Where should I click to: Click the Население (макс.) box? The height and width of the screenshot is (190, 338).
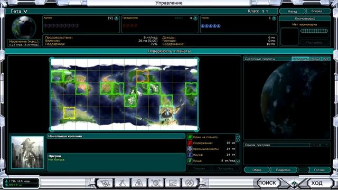24,43
